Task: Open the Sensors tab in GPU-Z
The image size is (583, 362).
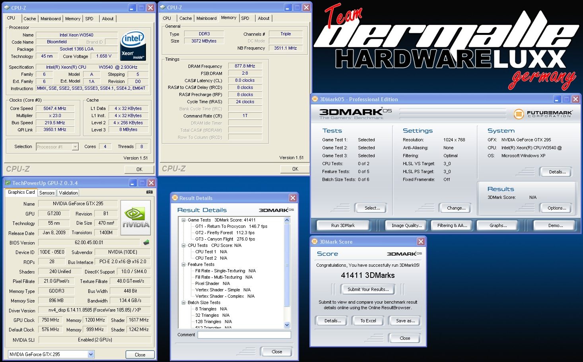Action: coord(47,193)
